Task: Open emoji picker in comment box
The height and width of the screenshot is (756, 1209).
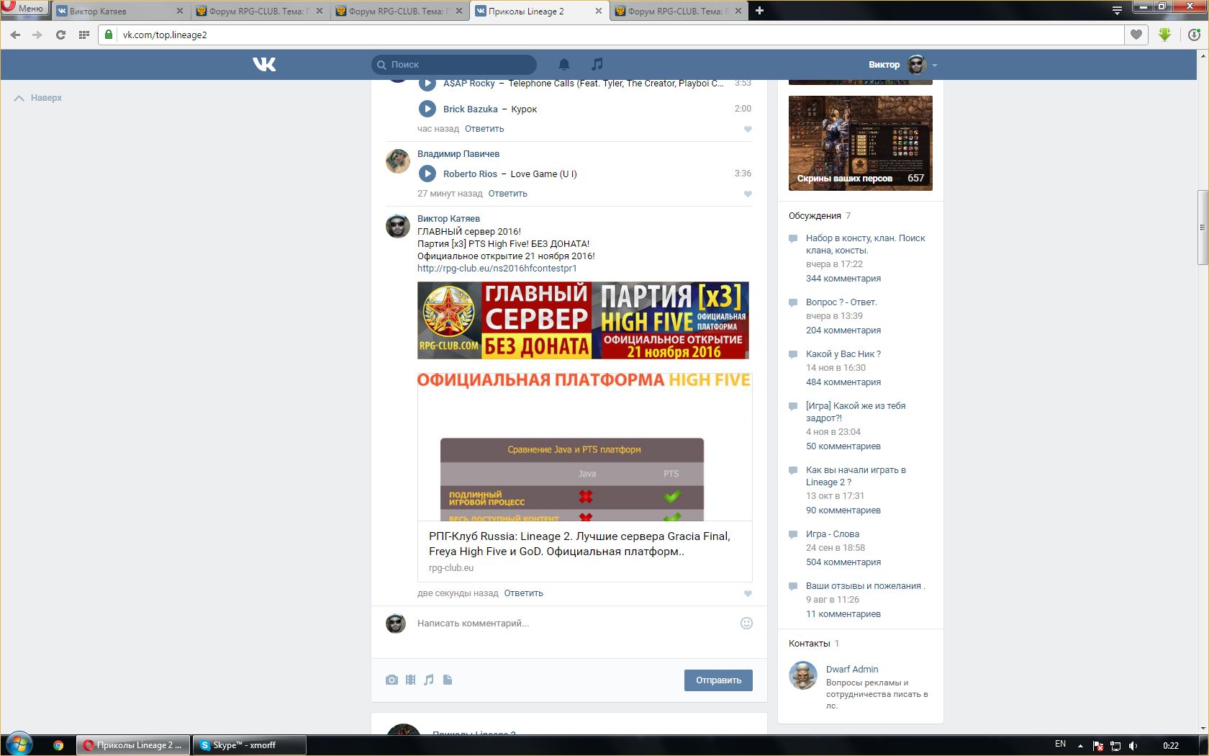Action: click(746, 623)
